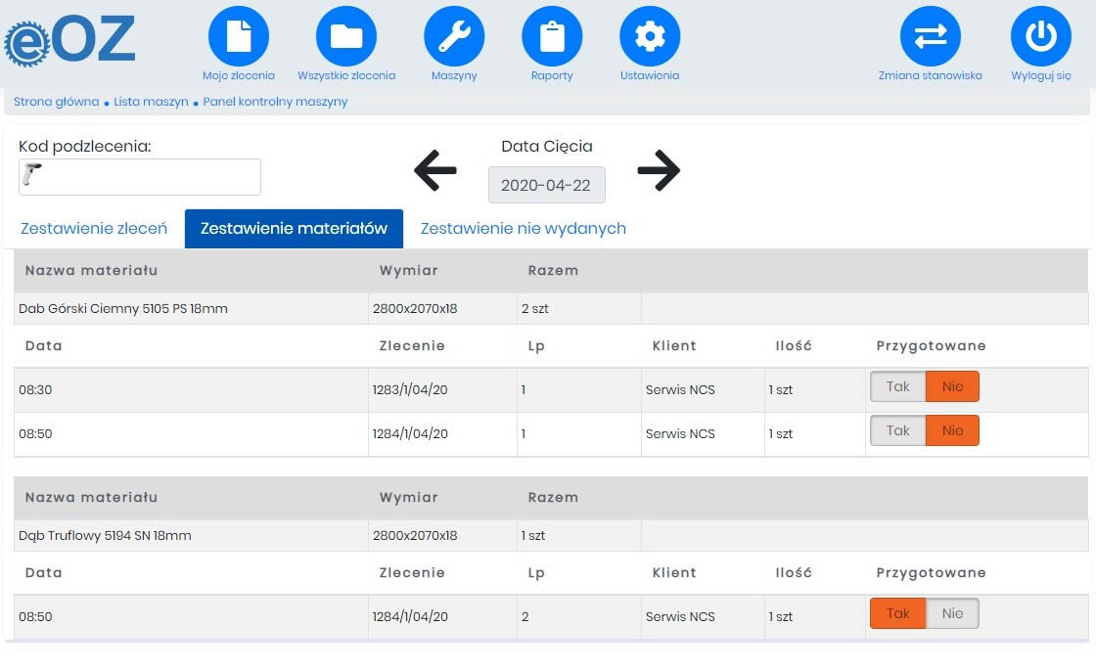This screenshot has width=1096, height=671.
Task: Set order 1283/1/04/20 prepared to Tak
Action: (x=898, y=386)
